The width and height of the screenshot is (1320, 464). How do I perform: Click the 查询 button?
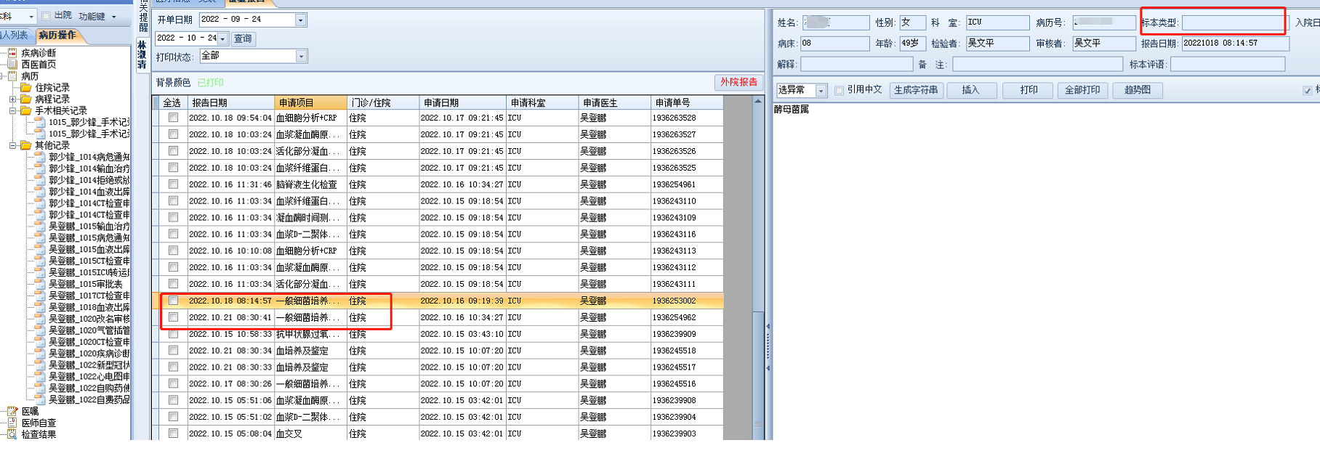[x=243, y=38]
